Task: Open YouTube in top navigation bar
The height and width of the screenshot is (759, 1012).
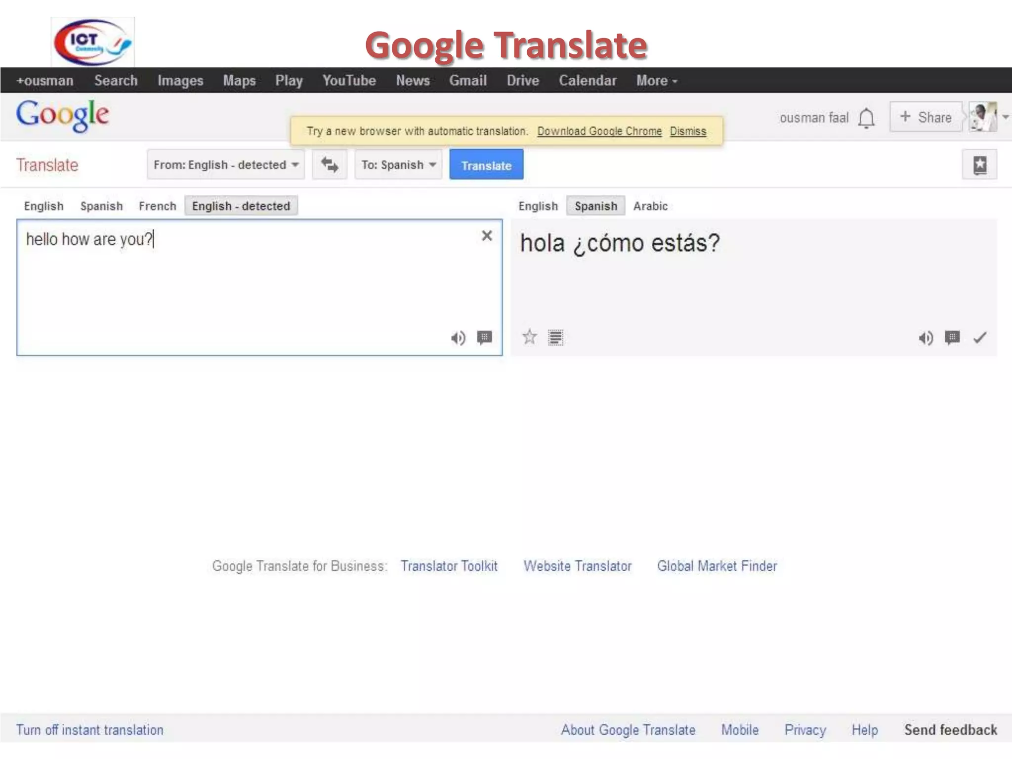Action: 349,81
